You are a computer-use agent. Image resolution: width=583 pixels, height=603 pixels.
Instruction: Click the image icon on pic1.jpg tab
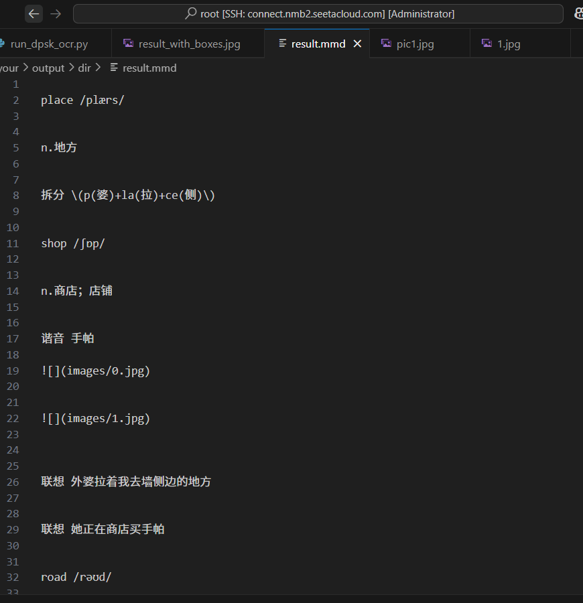point(387,43)
